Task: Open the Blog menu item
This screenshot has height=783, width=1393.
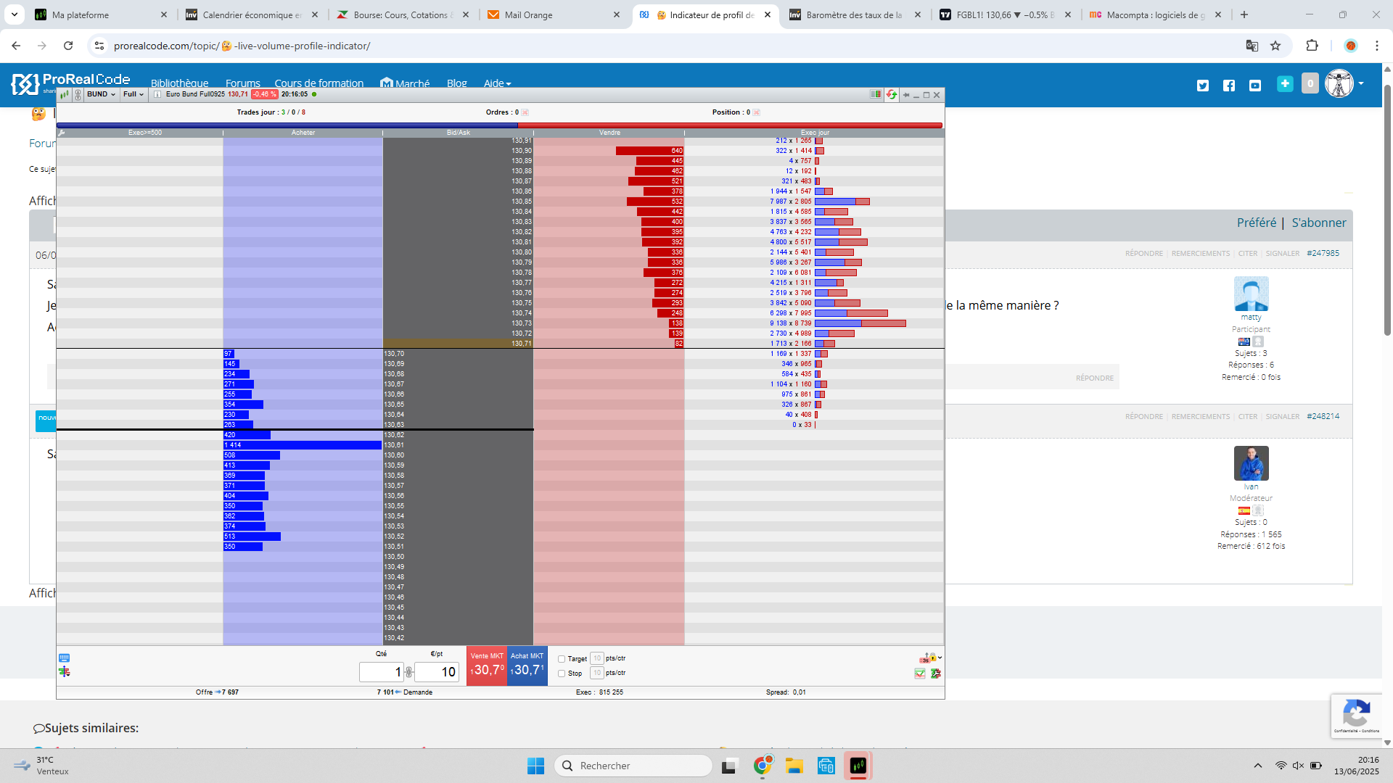Action: pyautogui.click(x=456, y=83)
